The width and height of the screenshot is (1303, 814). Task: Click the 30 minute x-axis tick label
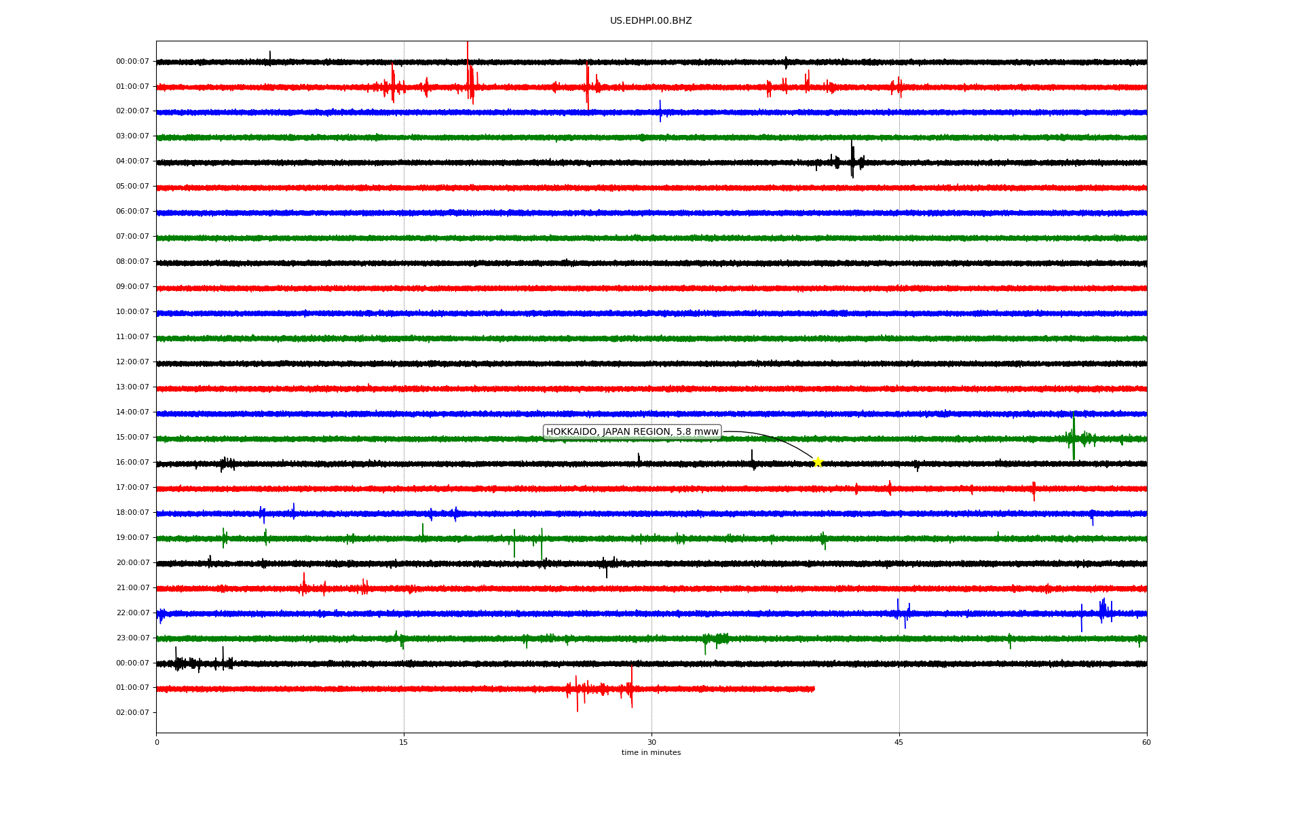(651, 742)
